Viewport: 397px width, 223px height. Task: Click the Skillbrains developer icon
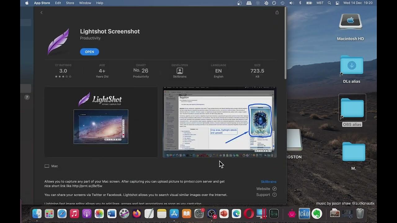[x=180, y=71]
